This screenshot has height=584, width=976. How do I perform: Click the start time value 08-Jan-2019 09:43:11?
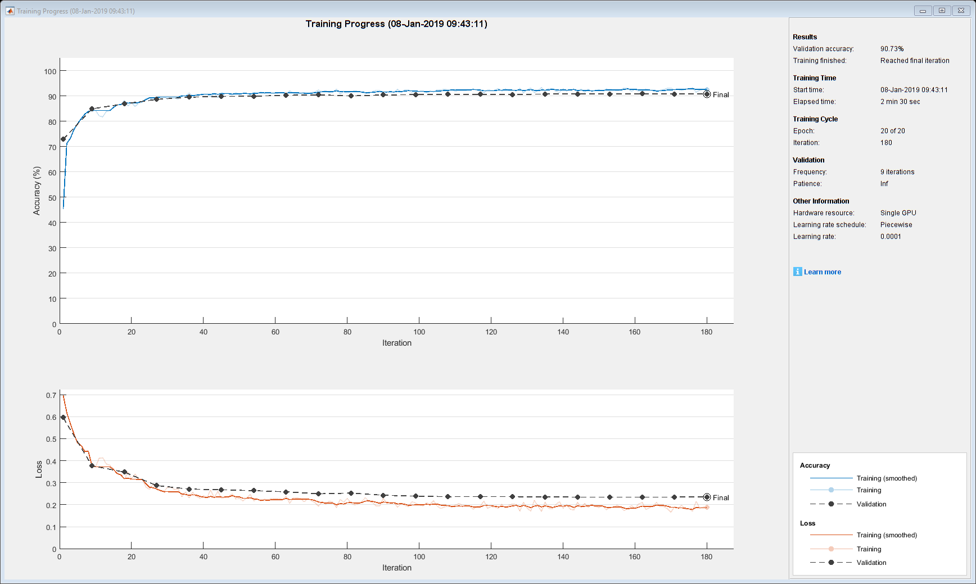click(x=914, y=90)
